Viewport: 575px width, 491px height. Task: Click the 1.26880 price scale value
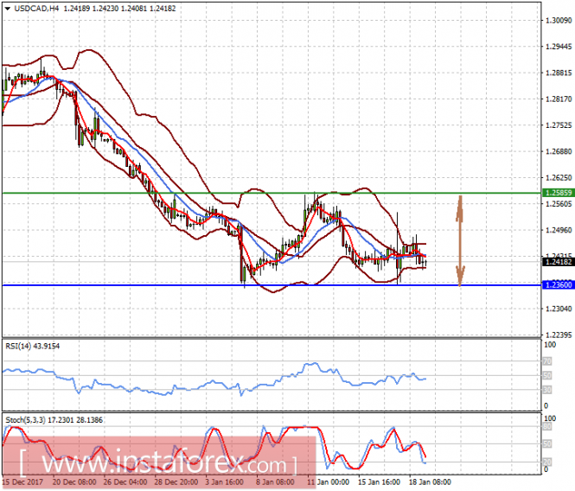559,151
